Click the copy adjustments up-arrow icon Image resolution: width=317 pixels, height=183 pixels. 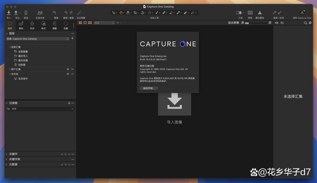[275, 13]
